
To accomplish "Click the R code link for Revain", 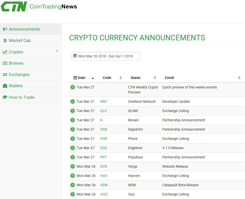I will [102, 120].
